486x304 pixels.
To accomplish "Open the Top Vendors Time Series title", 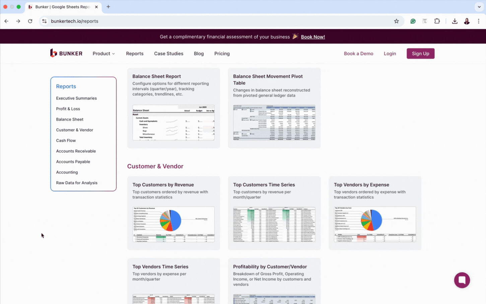I will coord(160,267).
